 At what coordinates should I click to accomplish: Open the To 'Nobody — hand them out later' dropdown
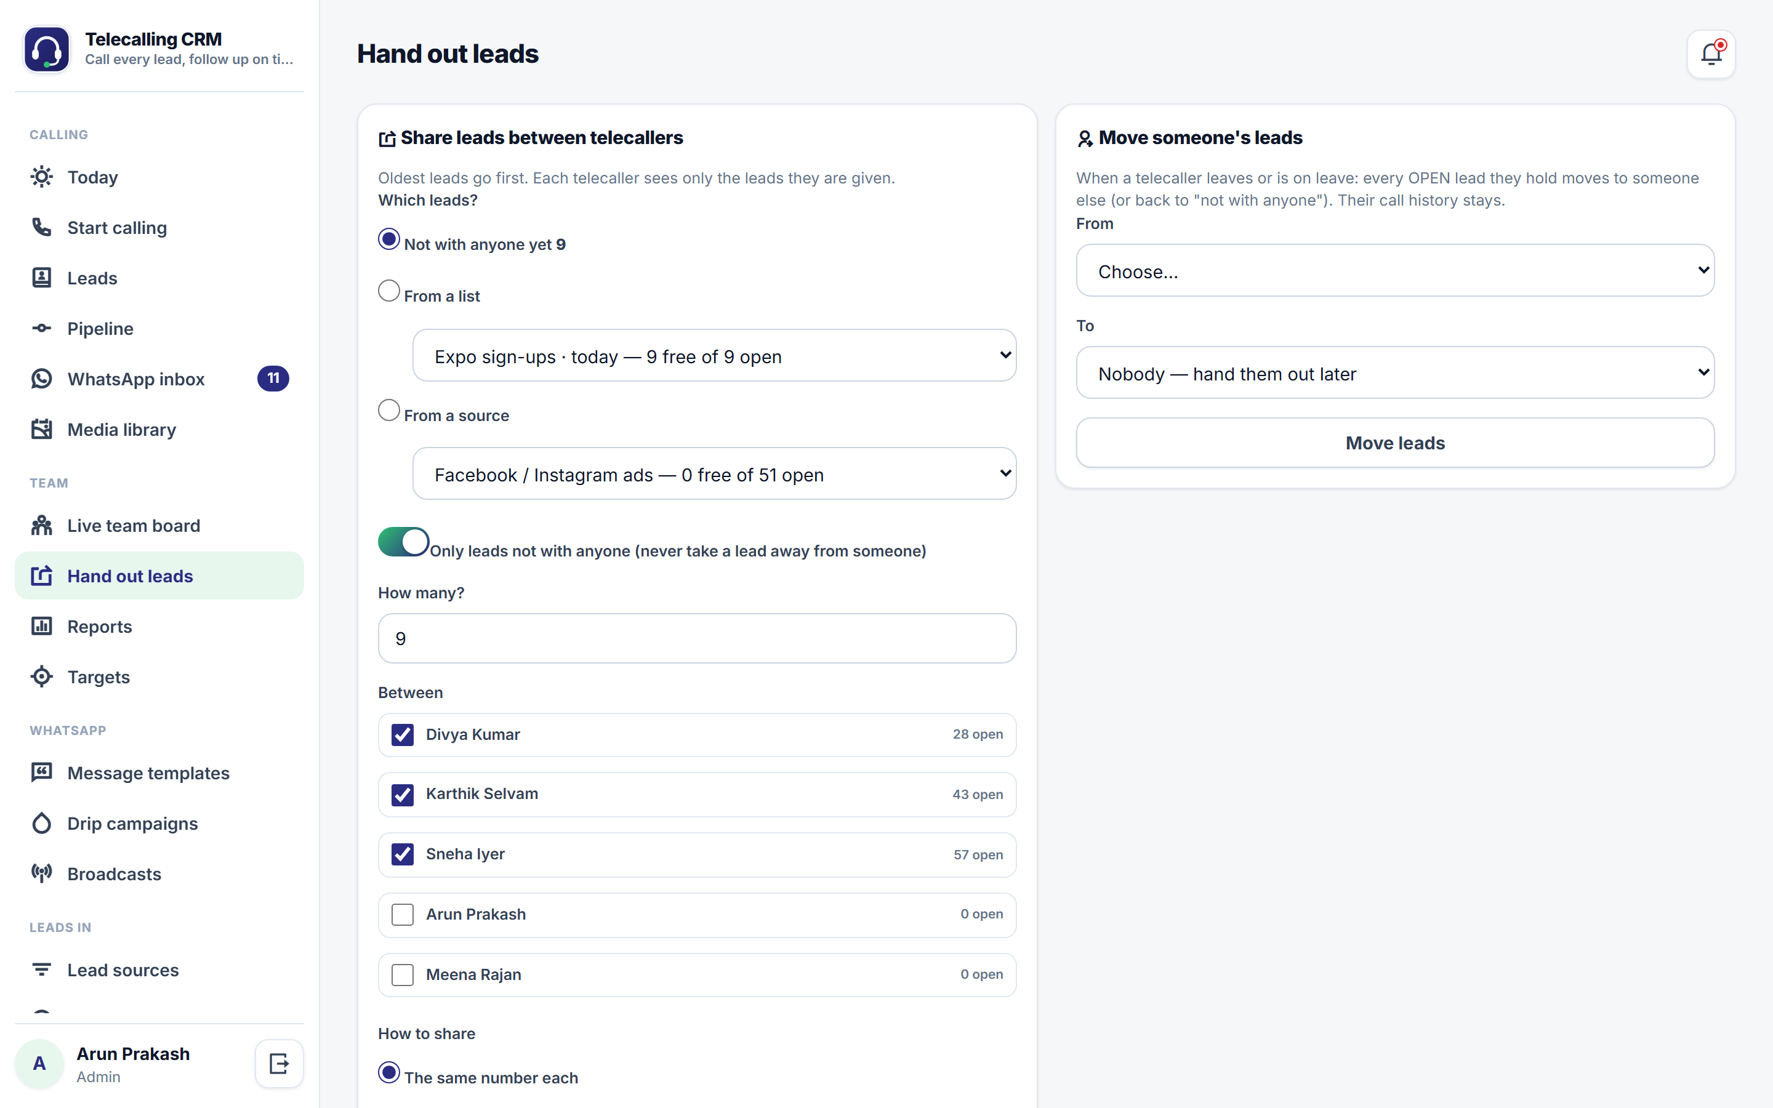(1395, 372)
